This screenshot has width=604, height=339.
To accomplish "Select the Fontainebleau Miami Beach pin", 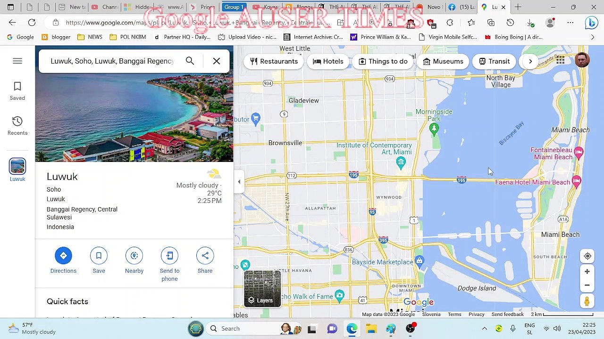I will (579, 152).
